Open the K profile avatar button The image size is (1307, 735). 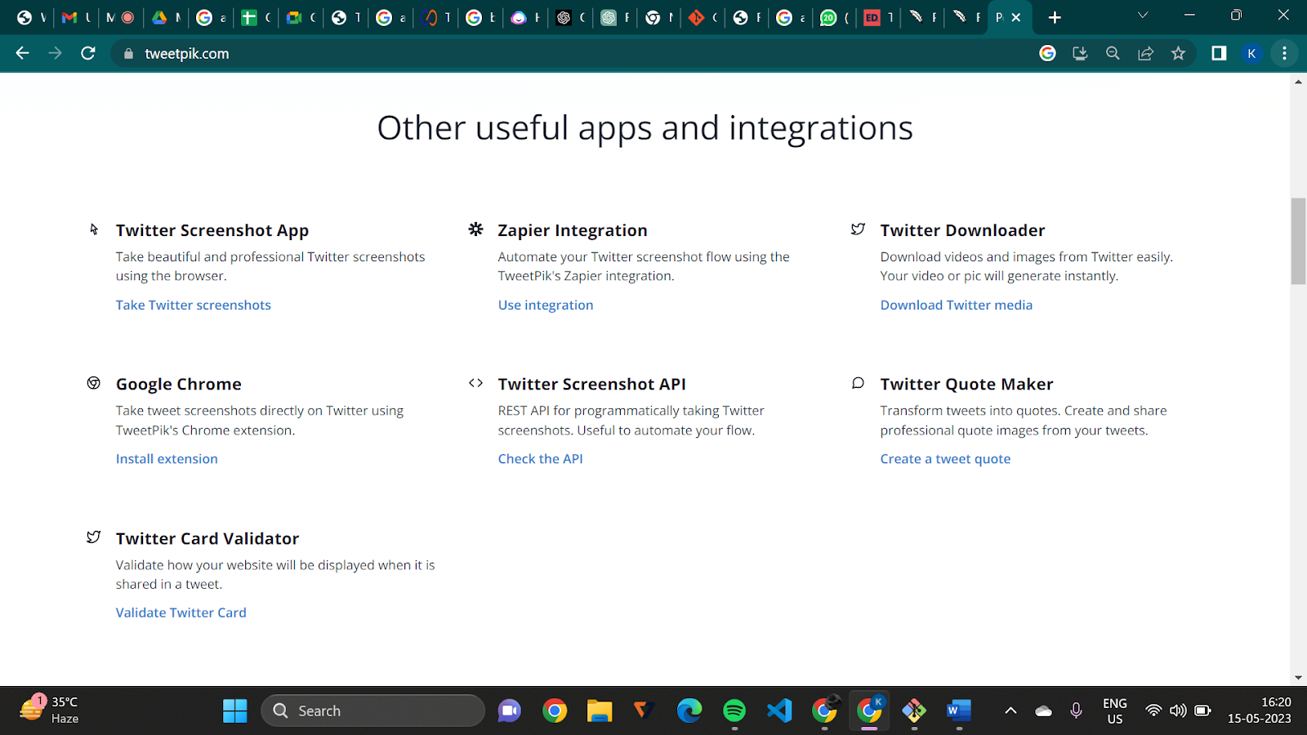[x=1251, y=53]
